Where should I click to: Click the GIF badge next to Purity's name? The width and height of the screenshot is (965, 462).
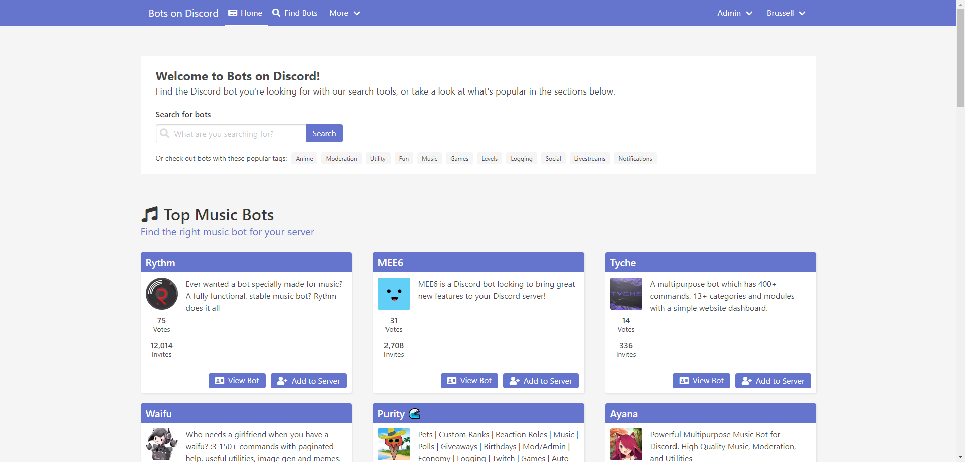click(414, 413)
